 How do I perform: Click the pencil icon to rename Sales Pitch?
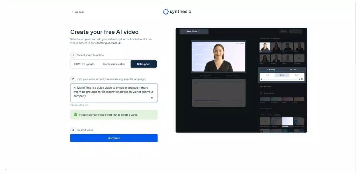point(199,31)
